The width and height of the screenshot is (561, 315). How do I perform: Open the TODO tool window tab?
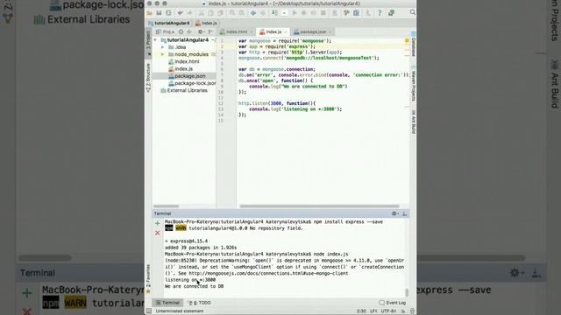coord(200,303)
